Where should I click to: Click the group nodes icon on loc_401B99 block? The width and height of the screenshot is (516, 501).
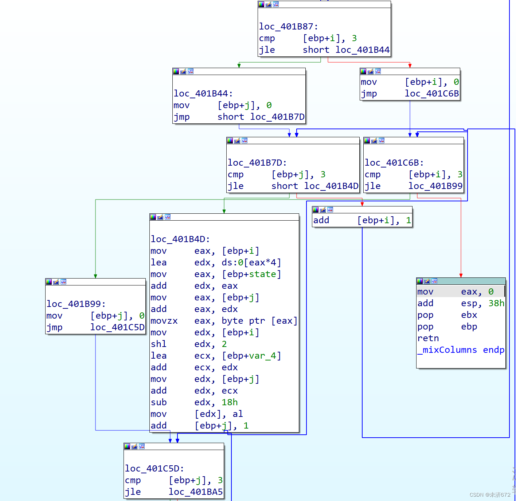point(63,282)
